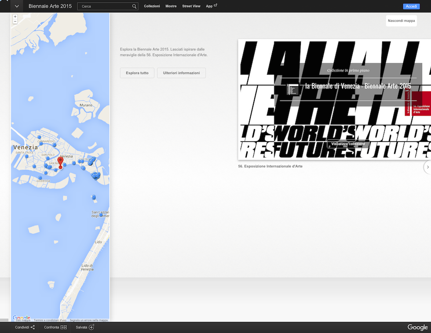Open the Biennale collection logo thumbnail
The height and width of the screenshot is (333, 431).
[292, 90]
